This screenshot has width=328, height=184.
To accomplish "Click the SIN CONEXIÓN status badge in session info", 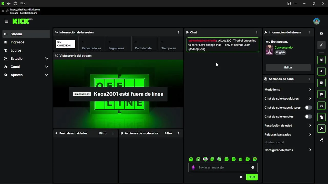I will pos(65,44).
